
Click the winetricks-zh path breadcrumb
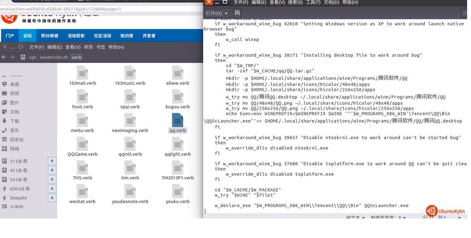click(x=54, y=57)
